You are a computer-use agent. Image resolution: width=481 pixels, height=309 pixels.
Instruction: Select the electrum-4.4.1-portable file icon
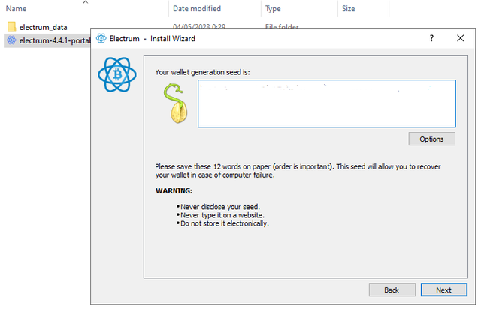tap(11, 40)
